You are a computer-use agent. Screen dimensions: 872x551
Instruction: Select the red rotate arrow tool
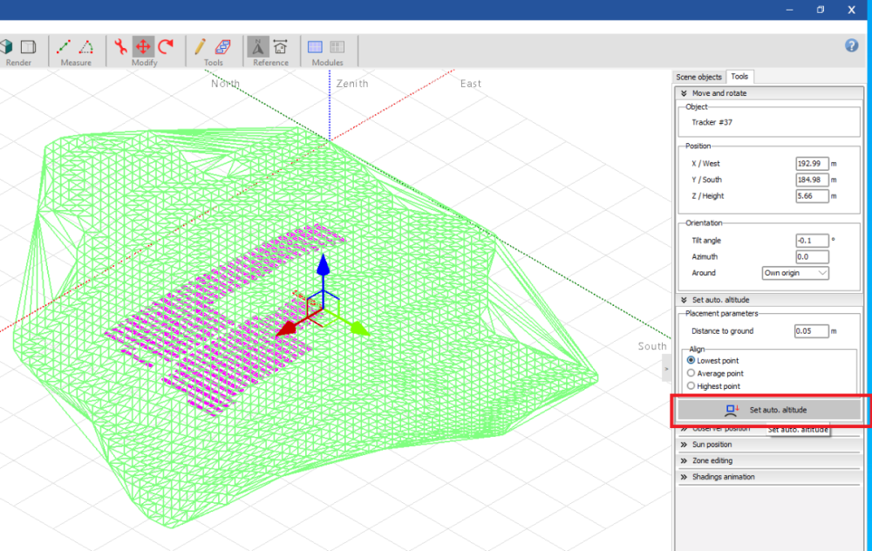(166, 47)
